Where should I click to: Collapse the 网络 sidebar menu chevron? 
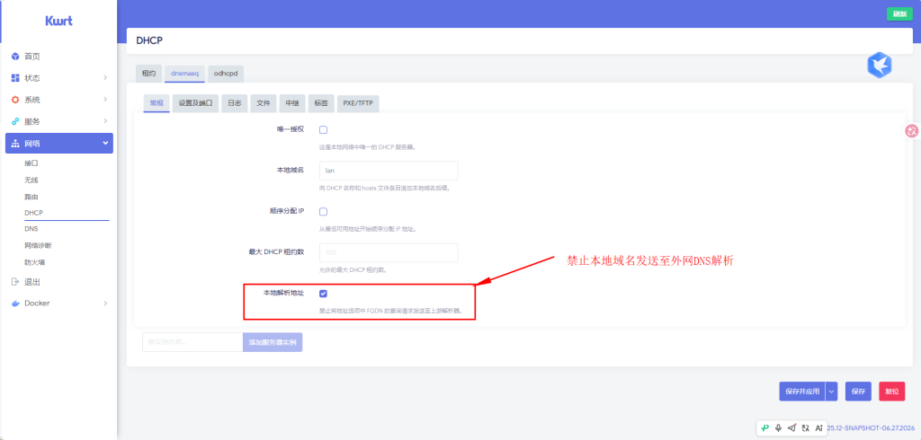[105, 143]
